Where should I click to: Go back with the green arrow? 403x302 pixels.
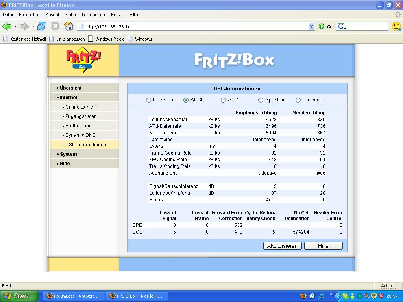pyautogui.click(x=7, y=26)
